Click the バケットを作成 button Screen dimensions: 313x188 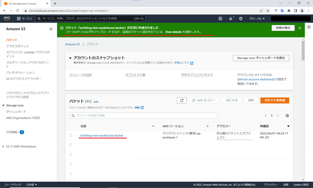[275, 100]
